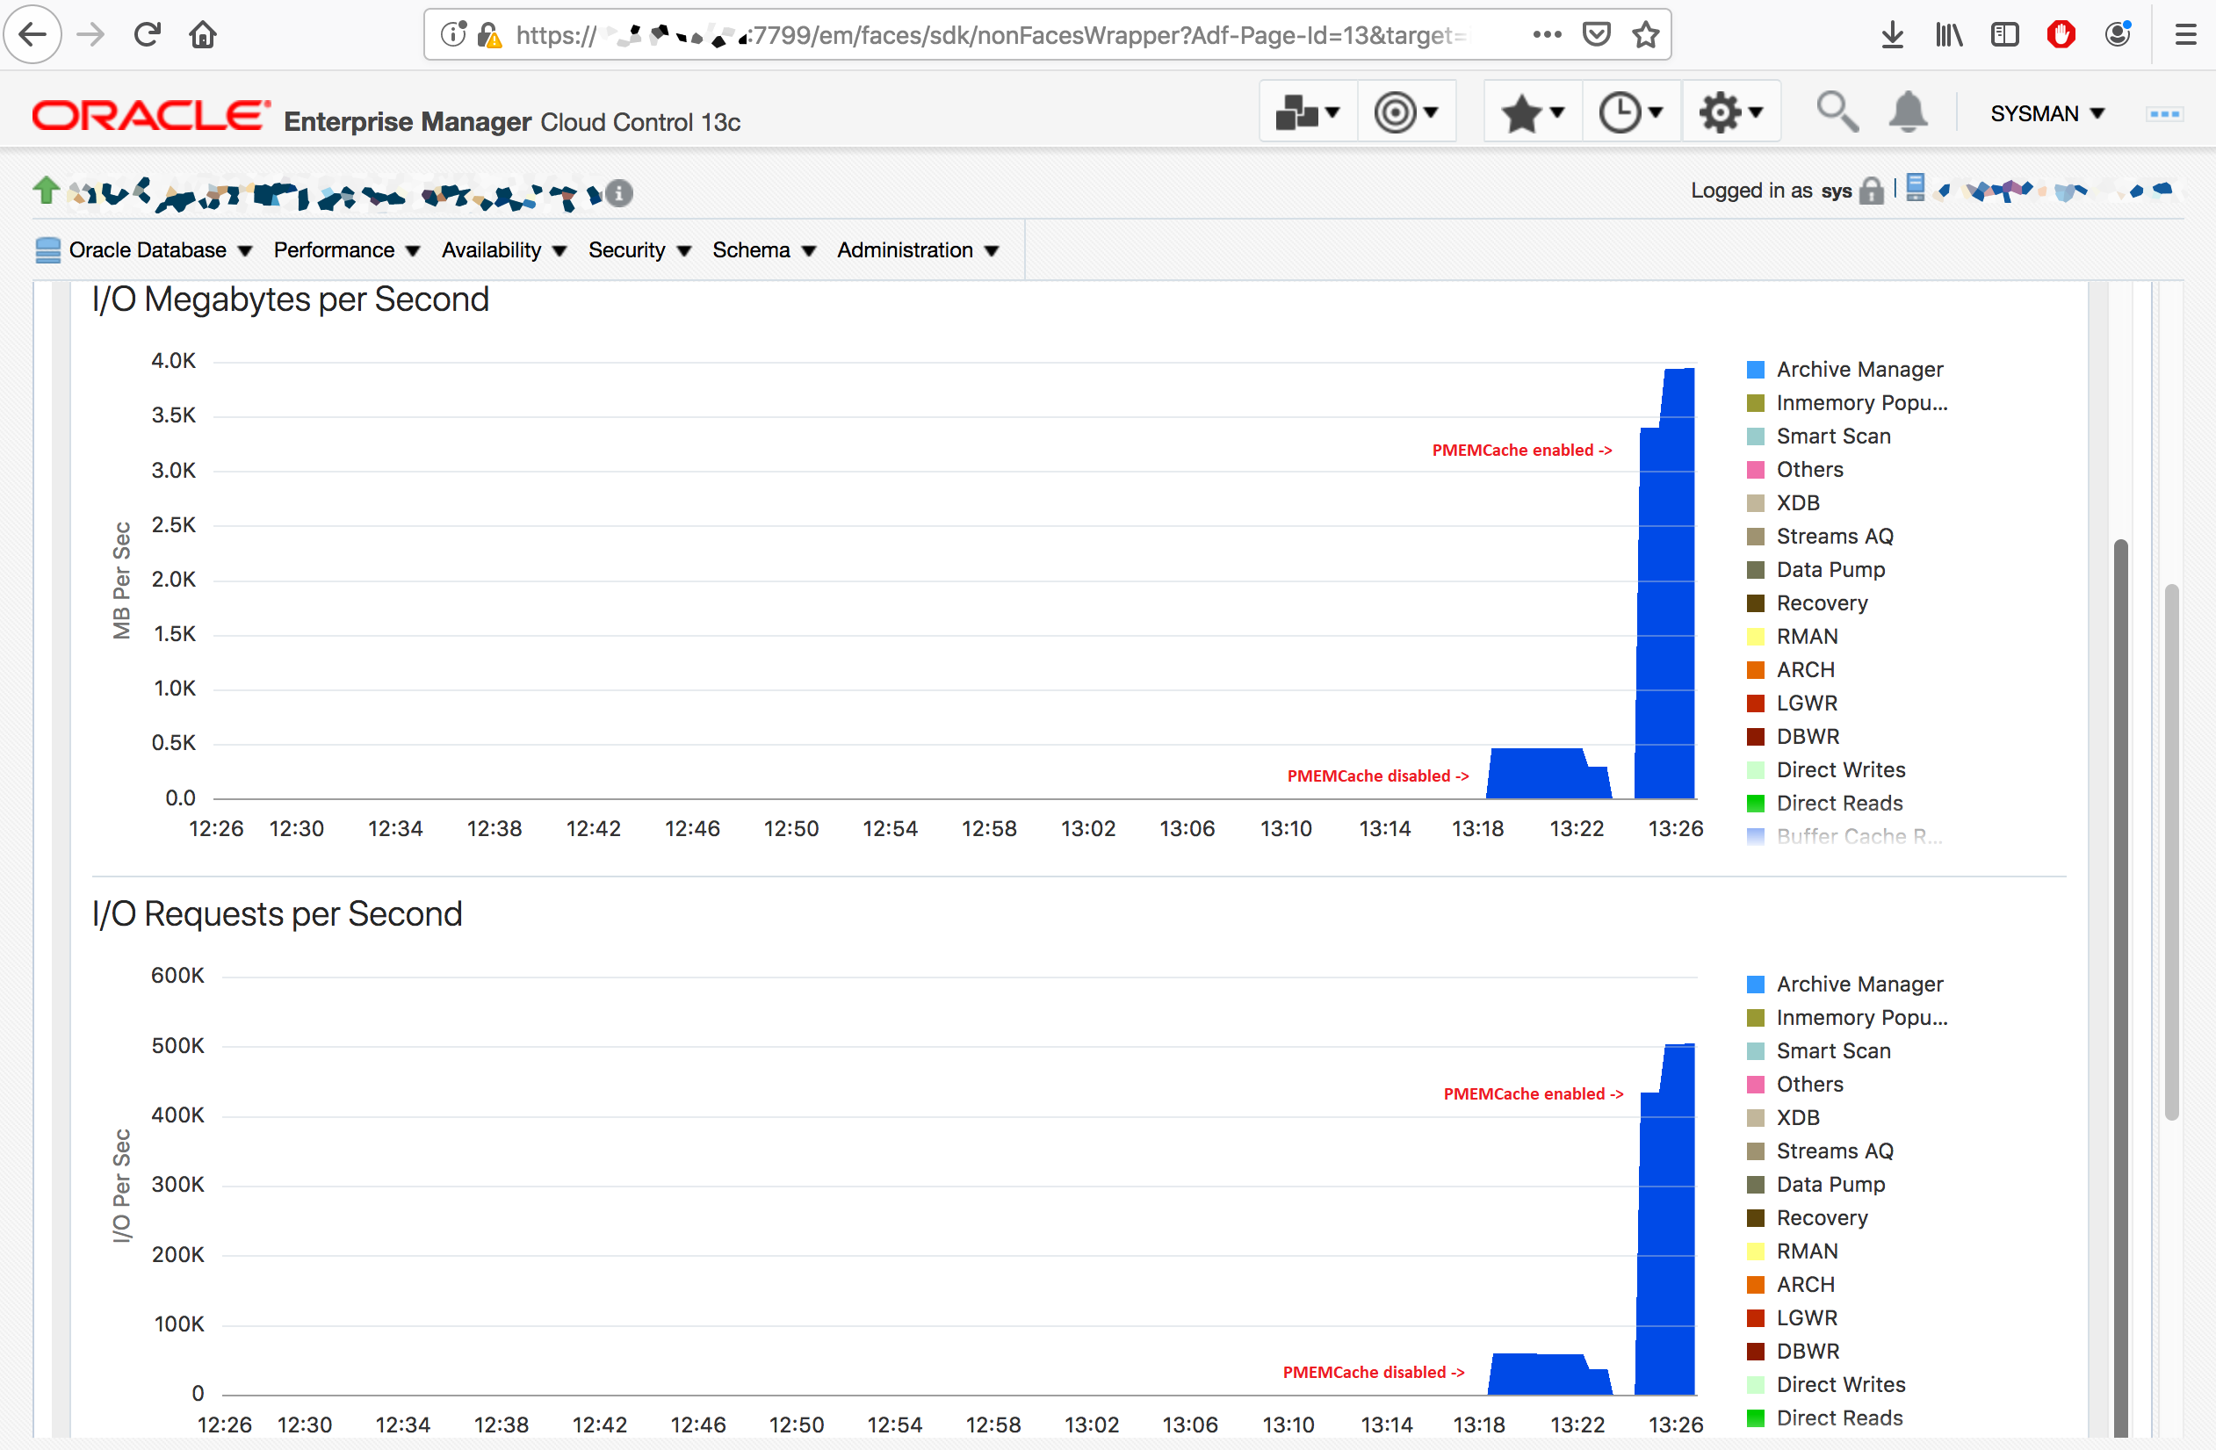Click PMEMCache disabled bar in requests chart
Viewport: 2216px width, 1450px height.
pyautogui.click(x=1549, y=1374)
